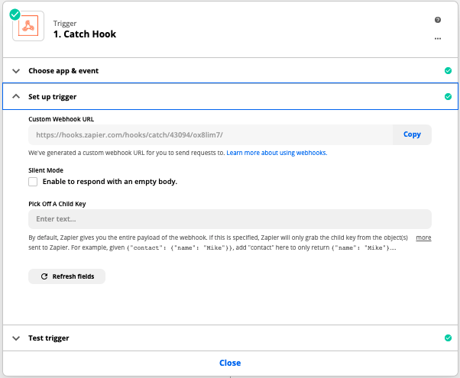The height and width of the screenshot is (378, 460).
Task: Collapse the Set up trigger section
Action: pos(16,96)
